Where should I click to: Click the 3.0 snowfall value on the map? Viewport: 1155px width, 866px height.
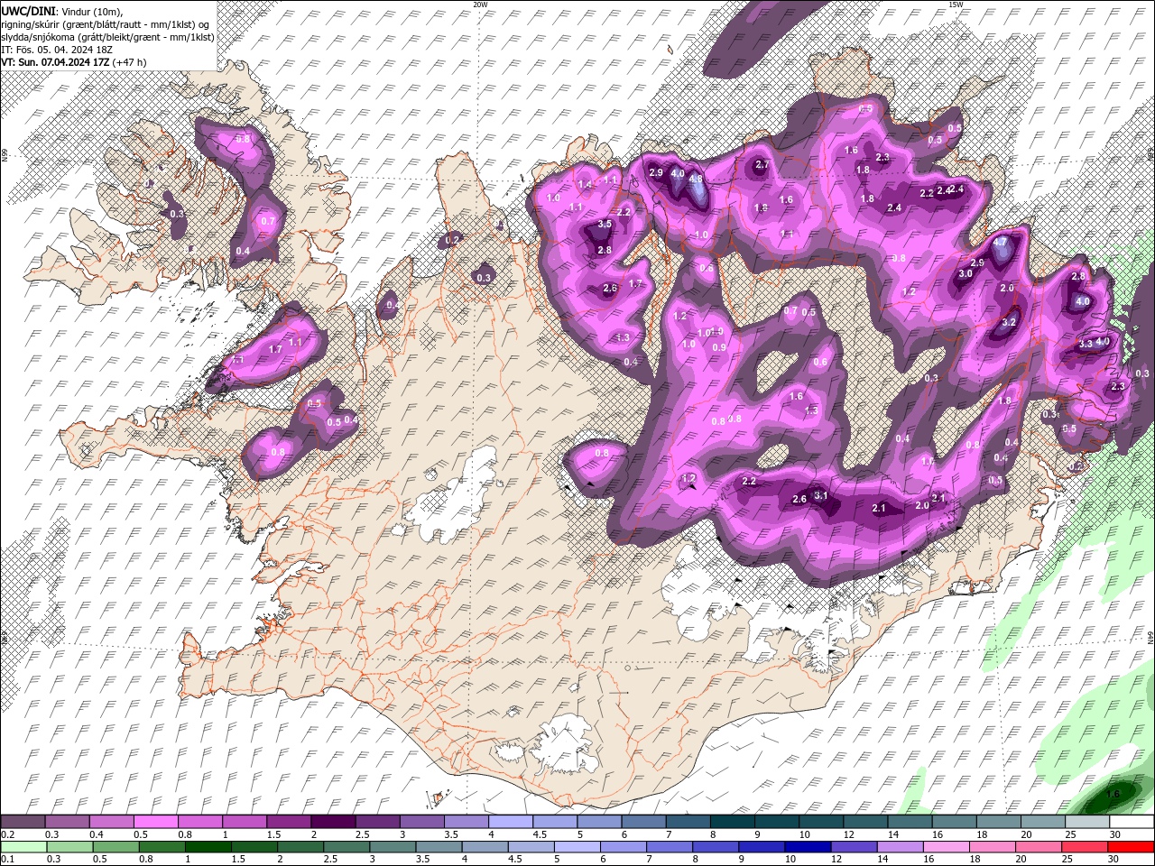(966, 273)
